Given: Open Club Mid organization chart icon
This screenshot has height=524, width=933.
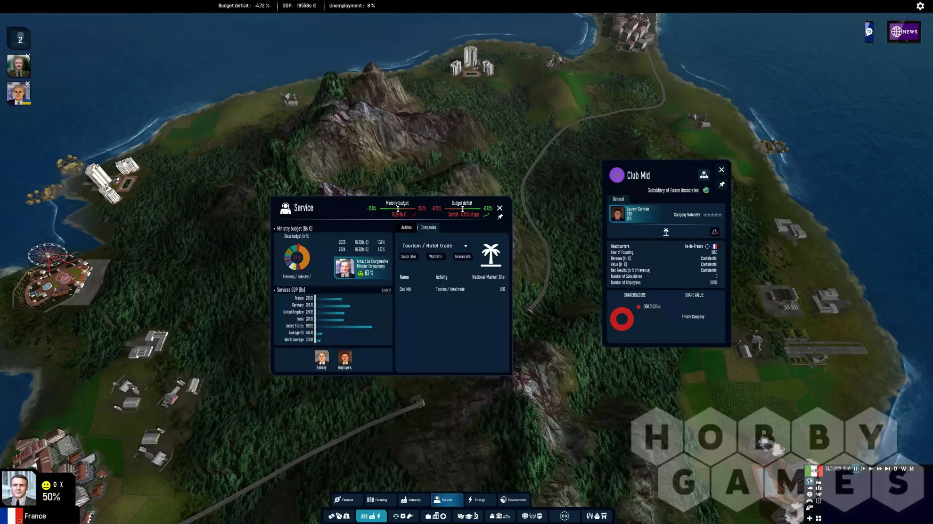Looking at the screenshot, I should pyautogui.click(x=704, y=175).
